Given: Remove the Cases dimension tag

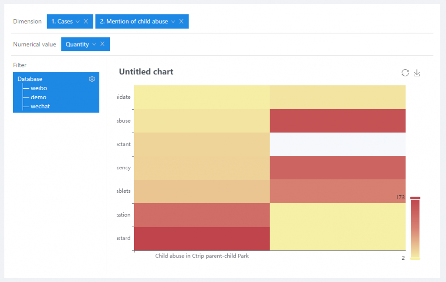Looking at the screenshot, I should [x=86, y=21].
